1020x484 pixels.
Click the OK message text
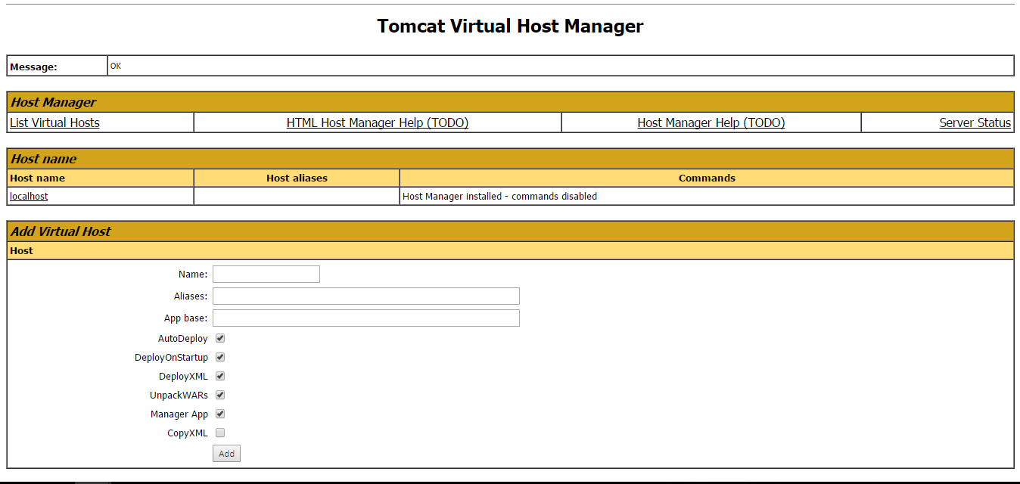[116, 66]
